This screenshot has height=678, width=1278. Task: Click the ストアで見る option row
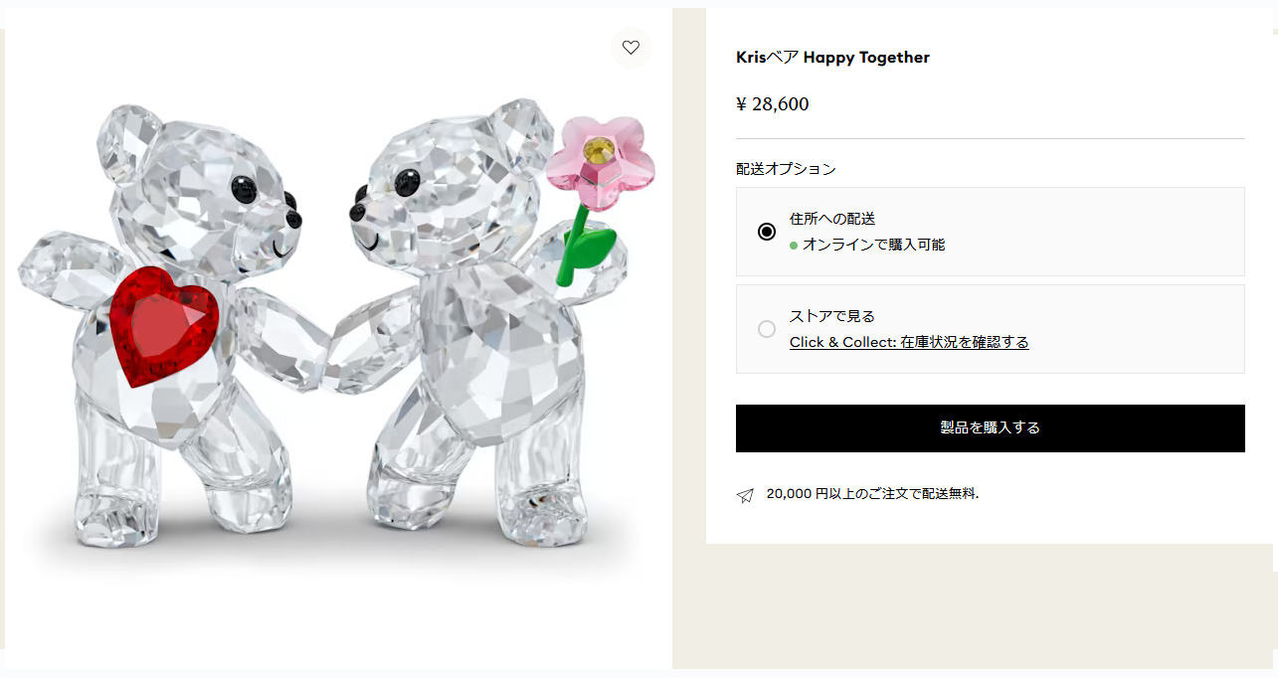pos(990,328)
